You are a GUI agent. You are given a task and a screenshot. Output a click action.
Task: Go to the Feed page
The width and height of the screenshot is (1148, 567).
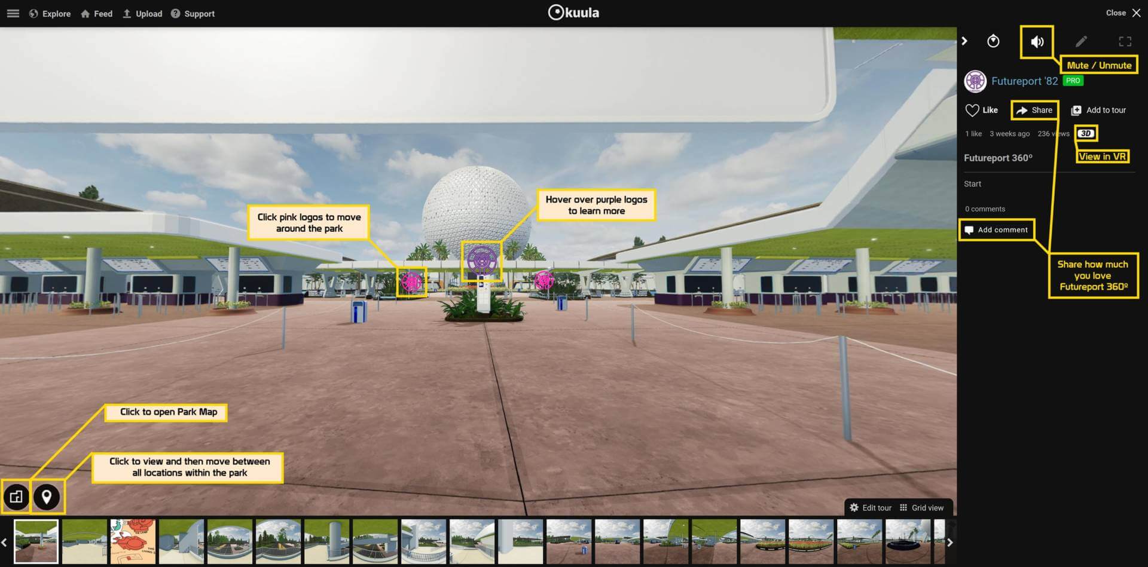pyautogui.click(x=96, y=13)
